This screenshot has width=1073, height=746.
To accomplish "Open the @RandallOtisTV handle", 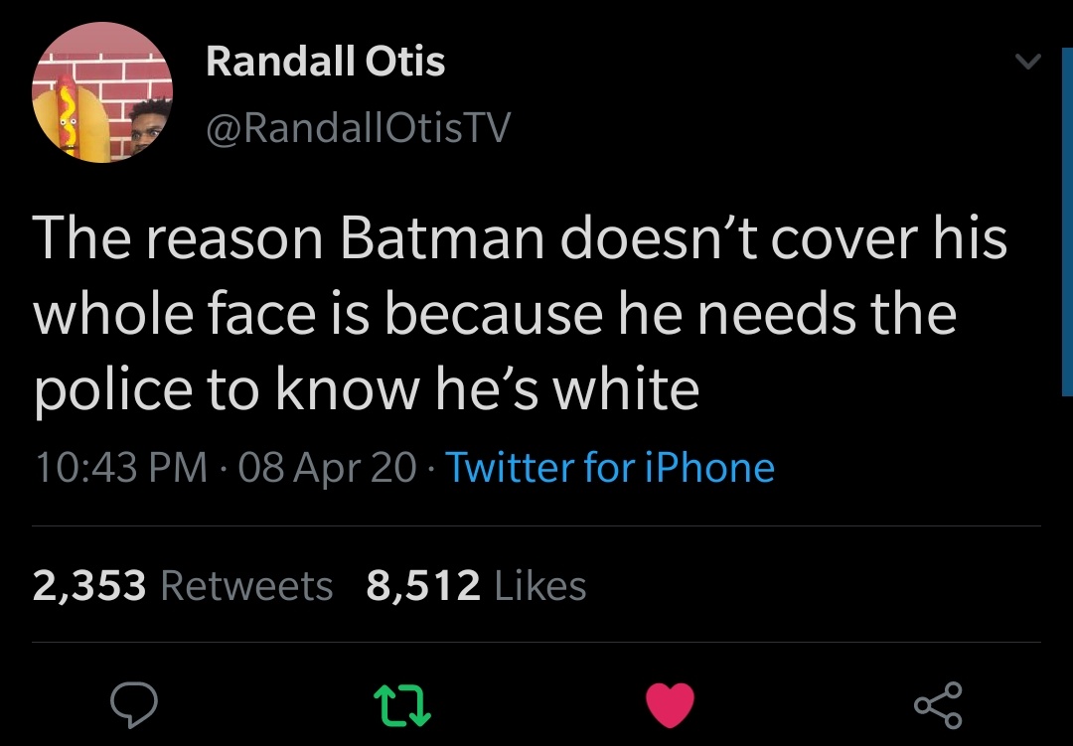I will tap(358, 126).
